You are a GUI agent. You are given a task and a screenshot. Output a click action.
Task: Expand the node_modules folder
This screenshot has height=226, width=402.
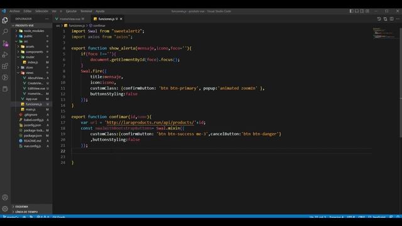tap(31, 31)
